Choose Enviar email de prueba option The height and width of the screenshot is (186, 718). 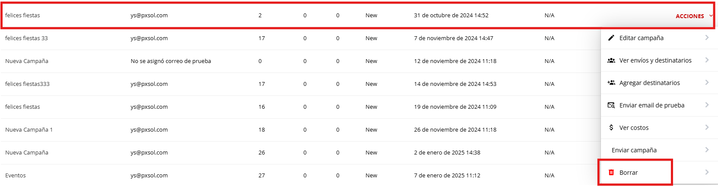(651, 105)
